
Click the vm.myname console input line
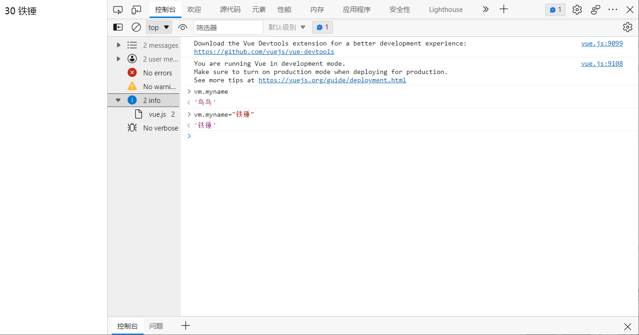[x=211, y=91]
